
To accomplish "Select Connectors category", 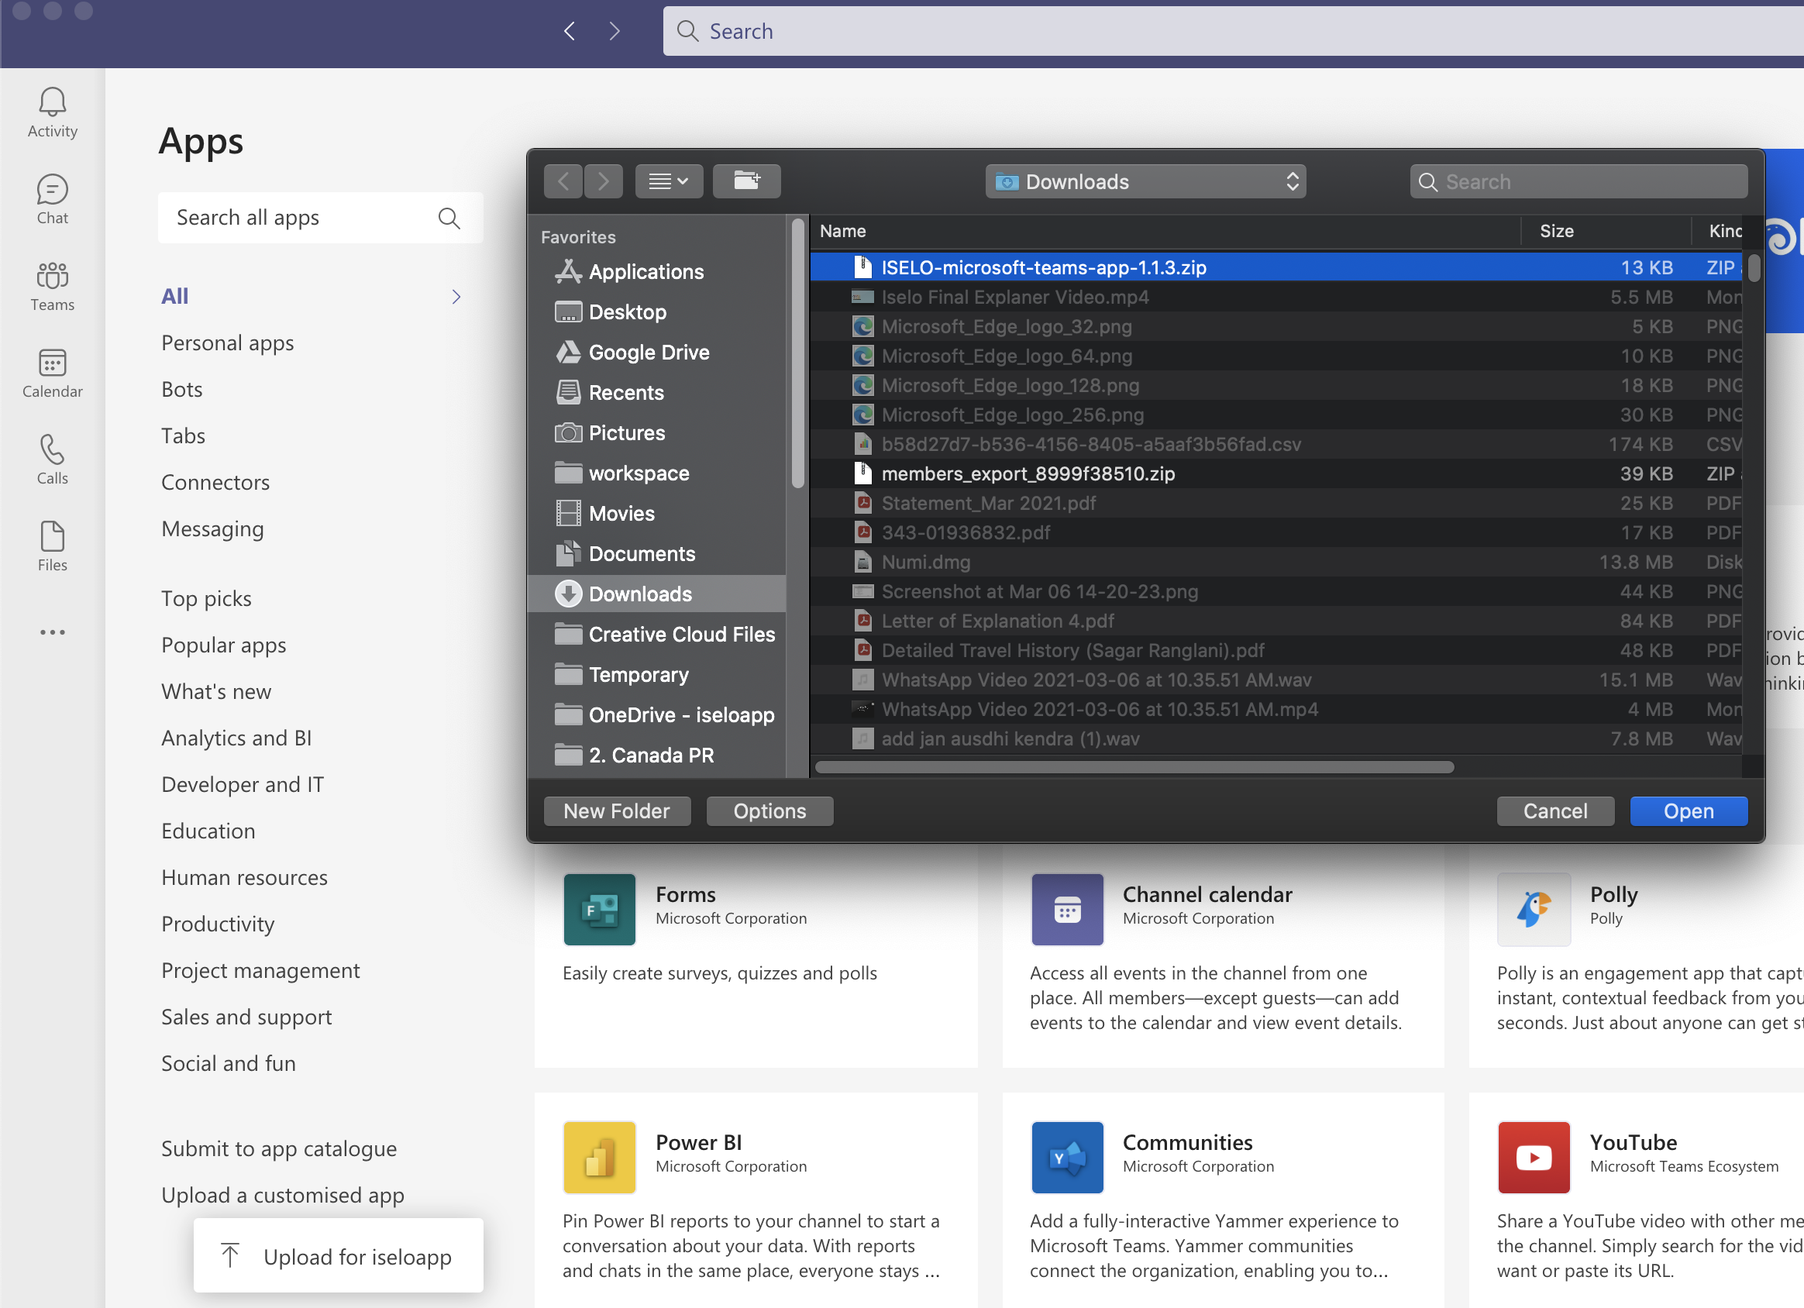I will coord(215,482).
